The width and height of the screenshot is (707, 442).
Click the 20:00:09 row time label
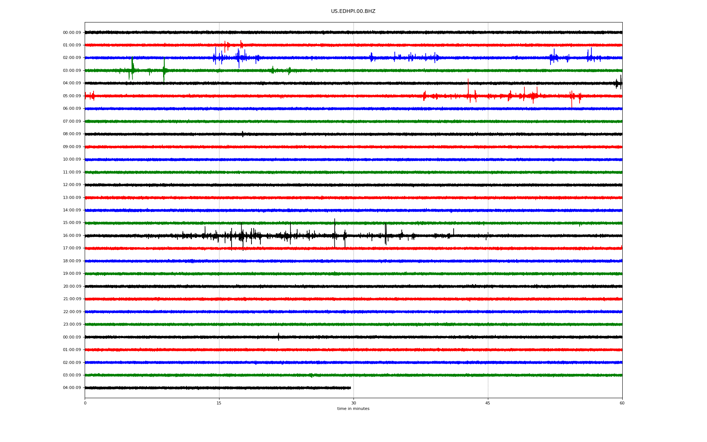pyautogui.click(x=72, y=286)
